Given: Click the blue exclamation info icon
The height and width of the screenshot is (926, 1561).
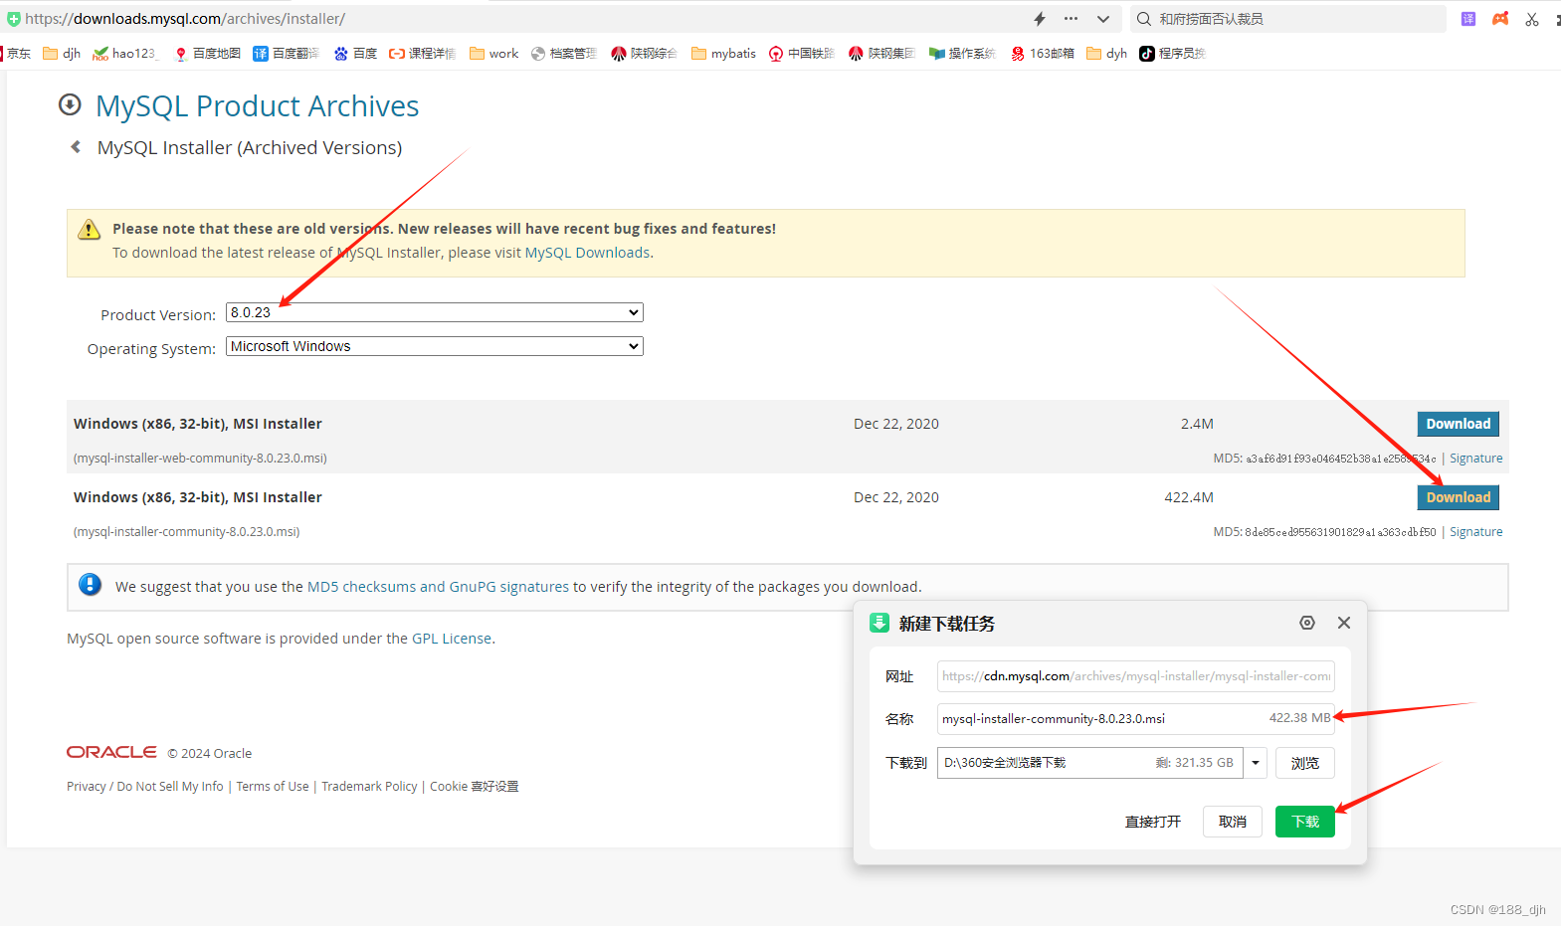Looking at the screenshot, I should 91,585.
